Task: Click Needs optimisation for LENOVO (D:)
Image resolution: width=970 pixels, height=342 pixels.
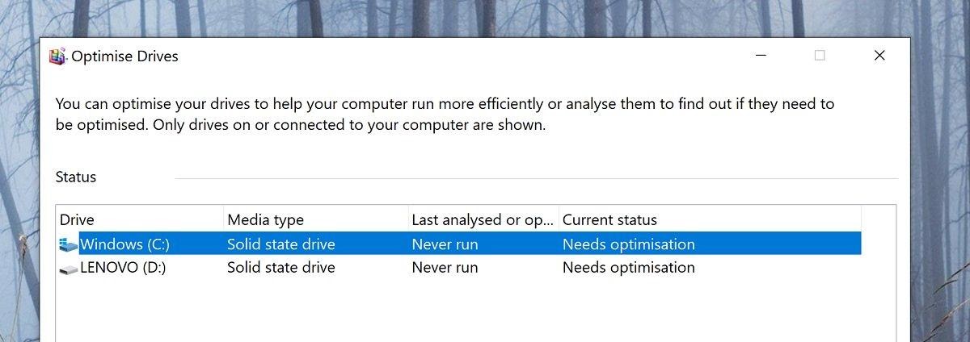Action: tap(628, 268)
